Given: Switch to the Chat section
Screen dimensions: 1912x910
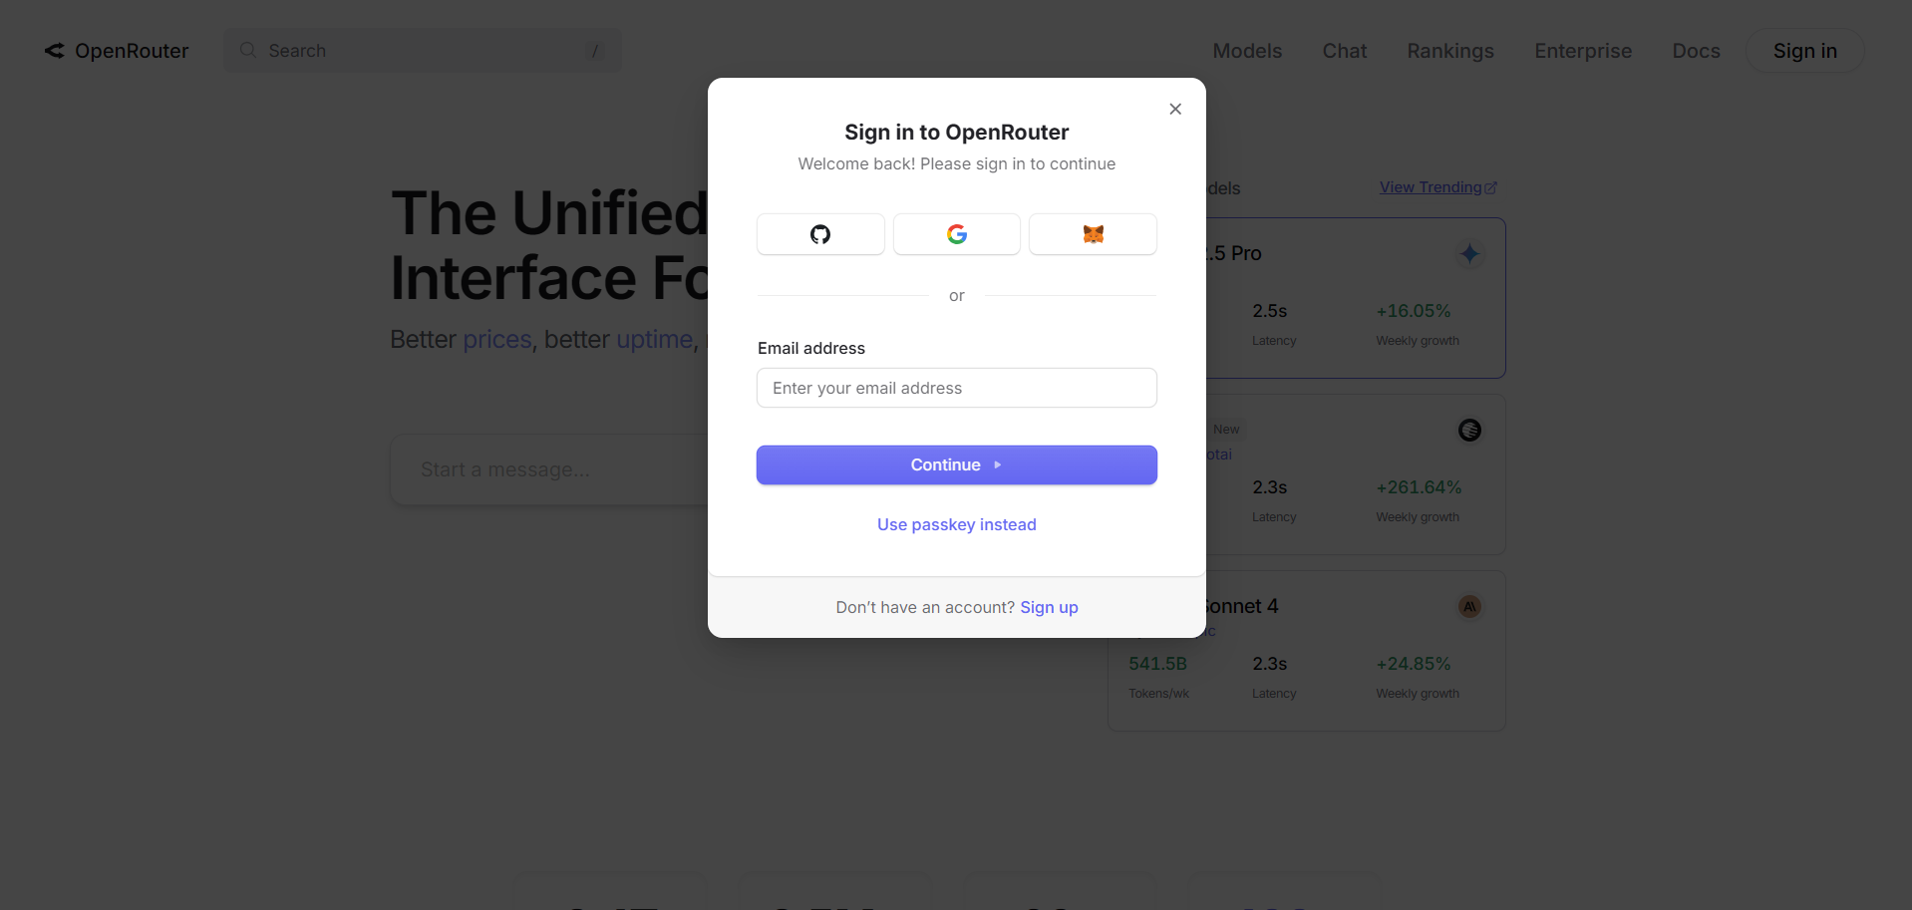Looking at the screenshot, I should 1344,50.
